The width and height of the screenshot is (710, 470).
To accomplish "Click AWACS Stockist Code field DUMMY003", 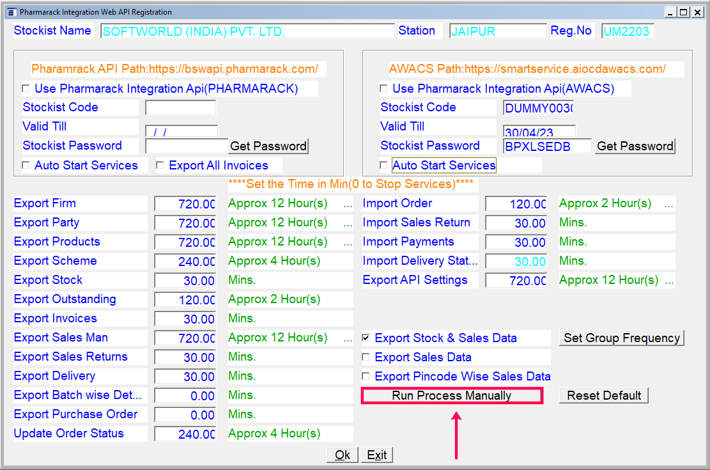I will pyautogui.click(x=538, y=108).
